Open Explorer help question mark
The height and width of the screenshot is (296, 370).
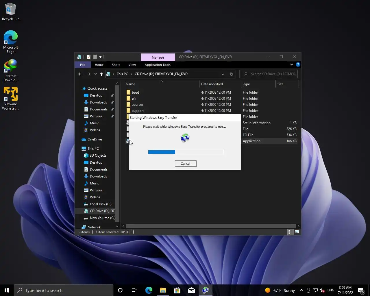click(x=298, y=64)
